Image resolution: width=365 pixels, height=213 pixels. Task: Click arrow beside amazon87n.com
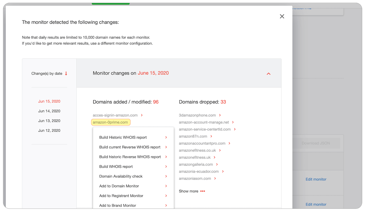click(x=211, y=136)
